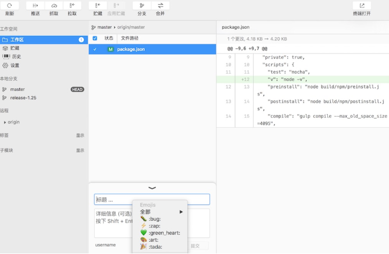Pull changes with the 拉取 icon
This screenshot has height=254, width=389.
click(x=72, y=6)
